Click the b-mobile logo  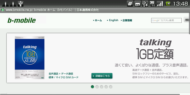click(x=22, y=20)
